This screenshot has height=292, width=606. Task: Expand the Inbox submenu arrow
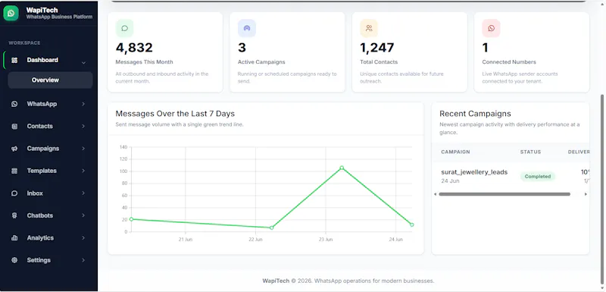point(83,193)
